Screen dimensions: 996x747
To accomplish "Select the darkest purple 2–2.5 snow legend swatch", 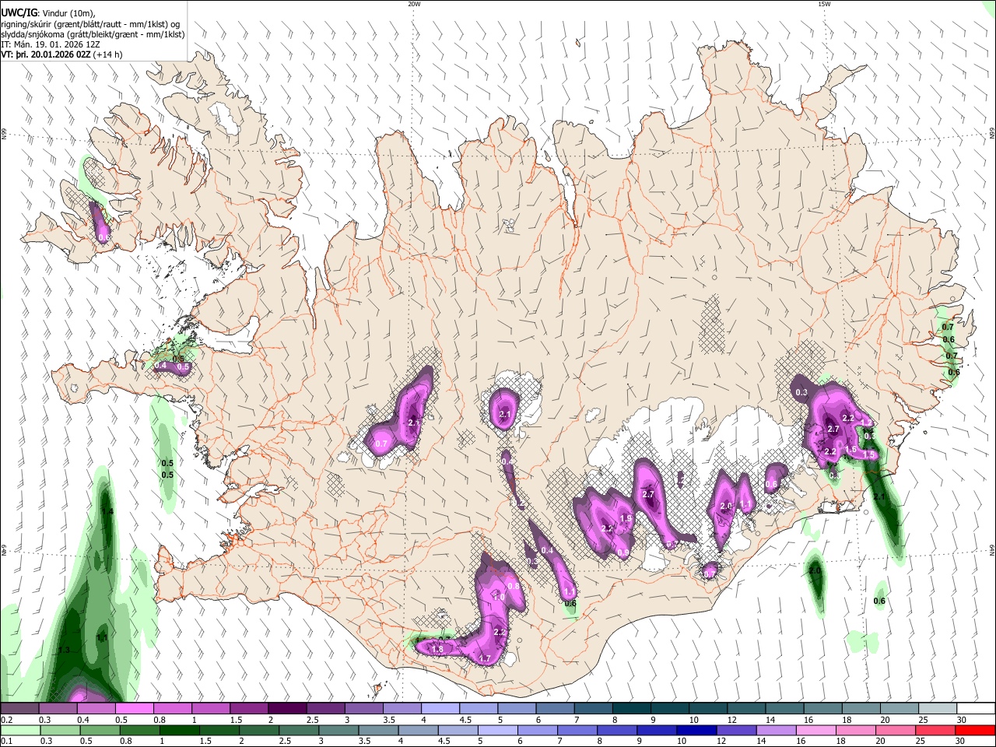I will [x=286, y=709].
